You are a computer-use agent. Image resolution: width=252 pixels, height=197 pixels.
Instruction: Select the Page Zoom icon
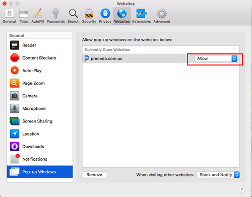pyautogui.click(x=15, y=83)
